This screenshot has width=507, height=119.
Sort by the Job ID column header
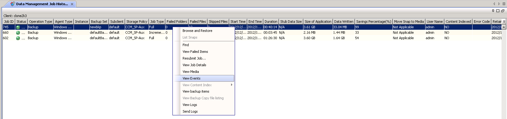pyautogui.click(x=9, y=22)
